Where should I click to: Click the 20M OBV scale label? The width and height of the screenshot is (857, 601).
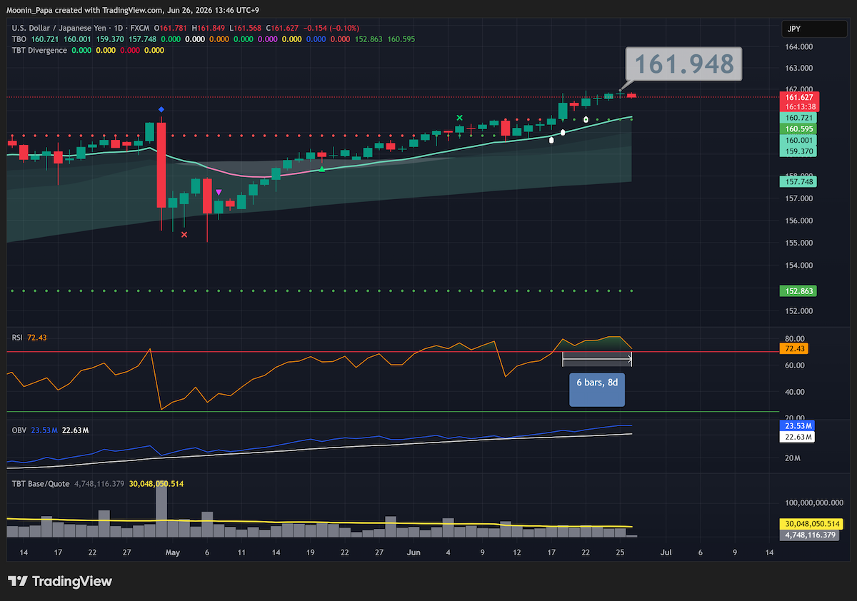[x=793, y=458]
